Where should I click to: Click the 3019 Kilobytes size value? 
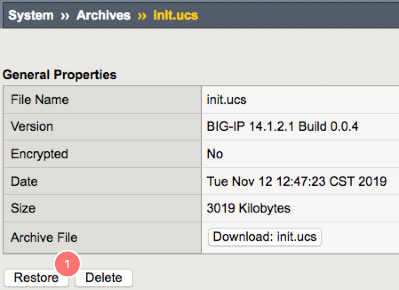[248, 208]
